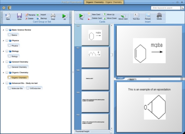Insert a Picture

point(148,16)
